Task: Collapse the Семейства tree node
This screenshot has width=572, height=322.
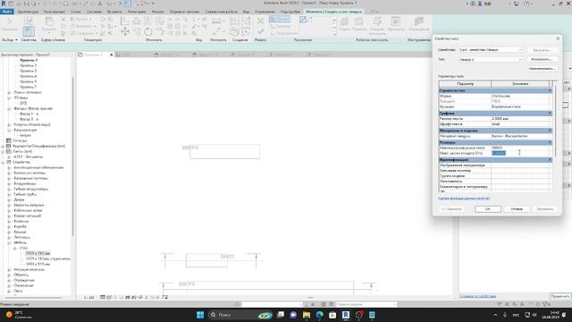Action: click(x=3, y=162)
